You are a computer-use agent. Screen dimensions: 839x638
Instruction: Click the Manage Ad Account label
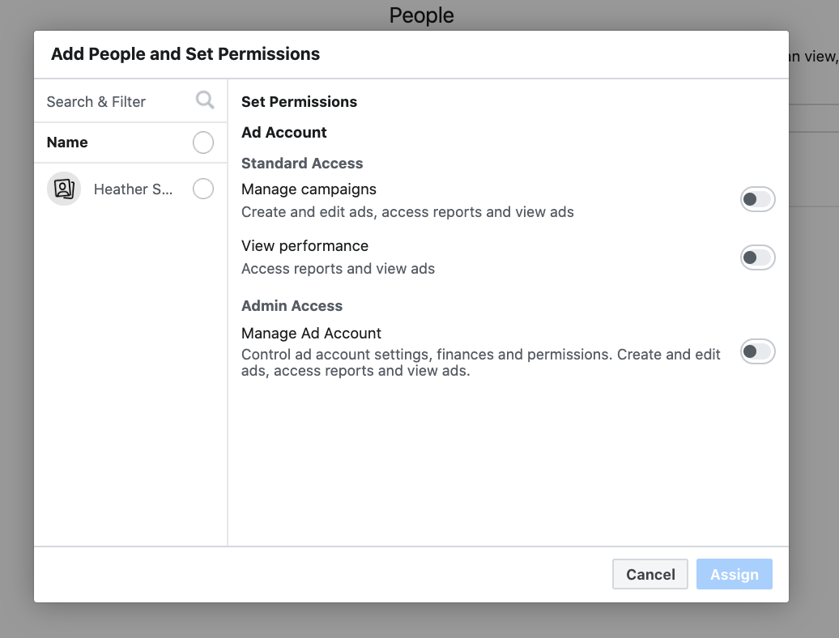311,334
